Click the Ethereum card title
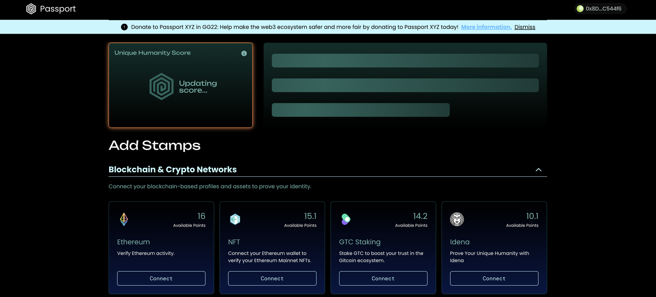The image size is (656, 297). (x=134, y=242)
